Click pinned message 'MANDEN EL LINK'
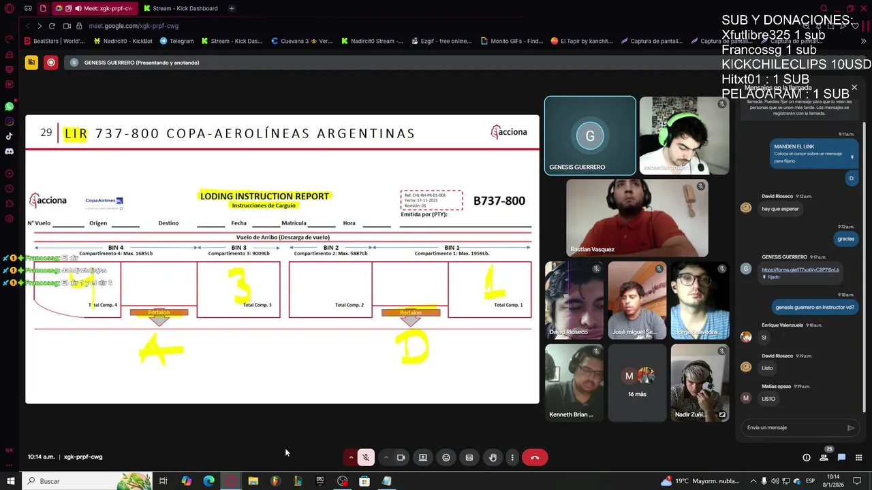 click(x=813, y=153)
